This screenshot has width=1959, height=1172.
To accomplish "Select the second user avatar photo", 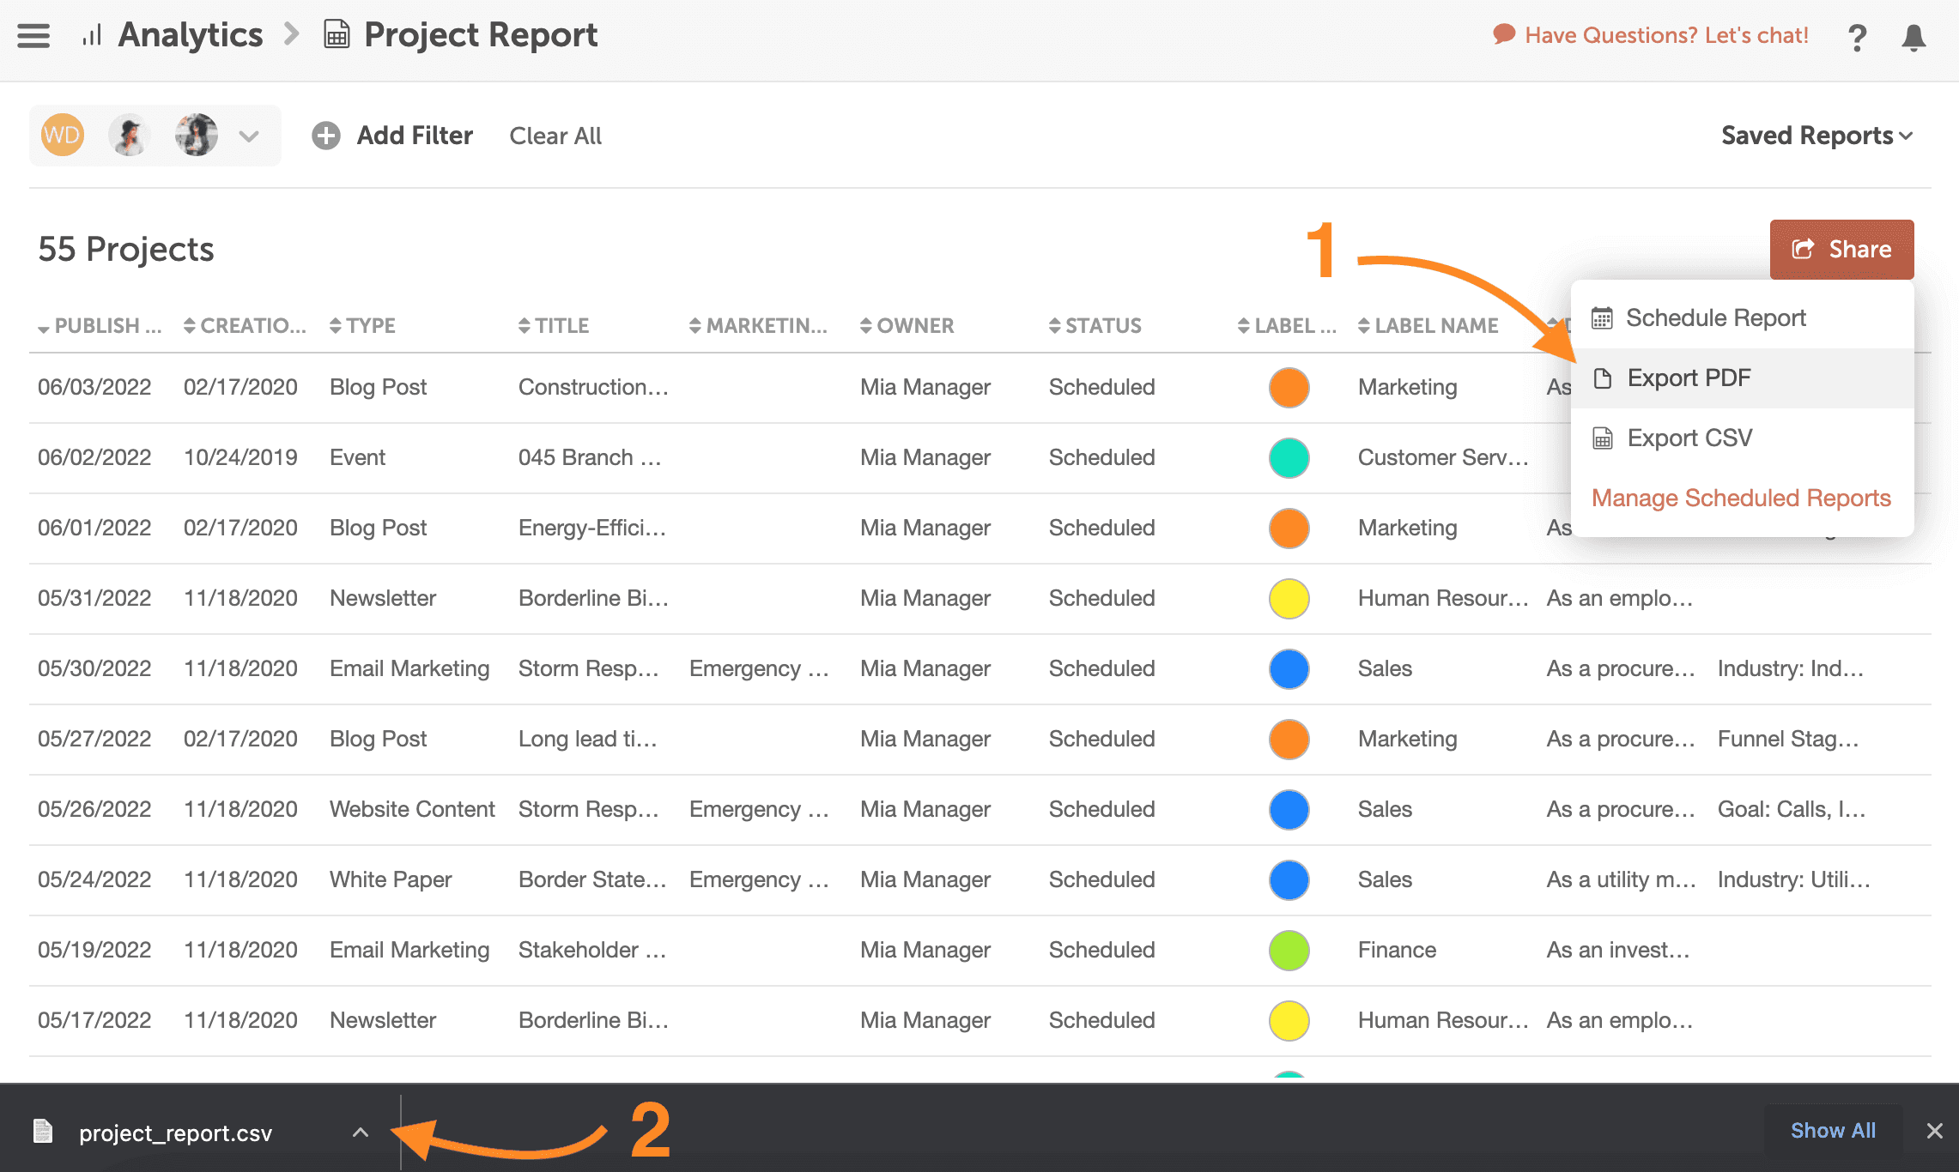I will tap(130, 135).
